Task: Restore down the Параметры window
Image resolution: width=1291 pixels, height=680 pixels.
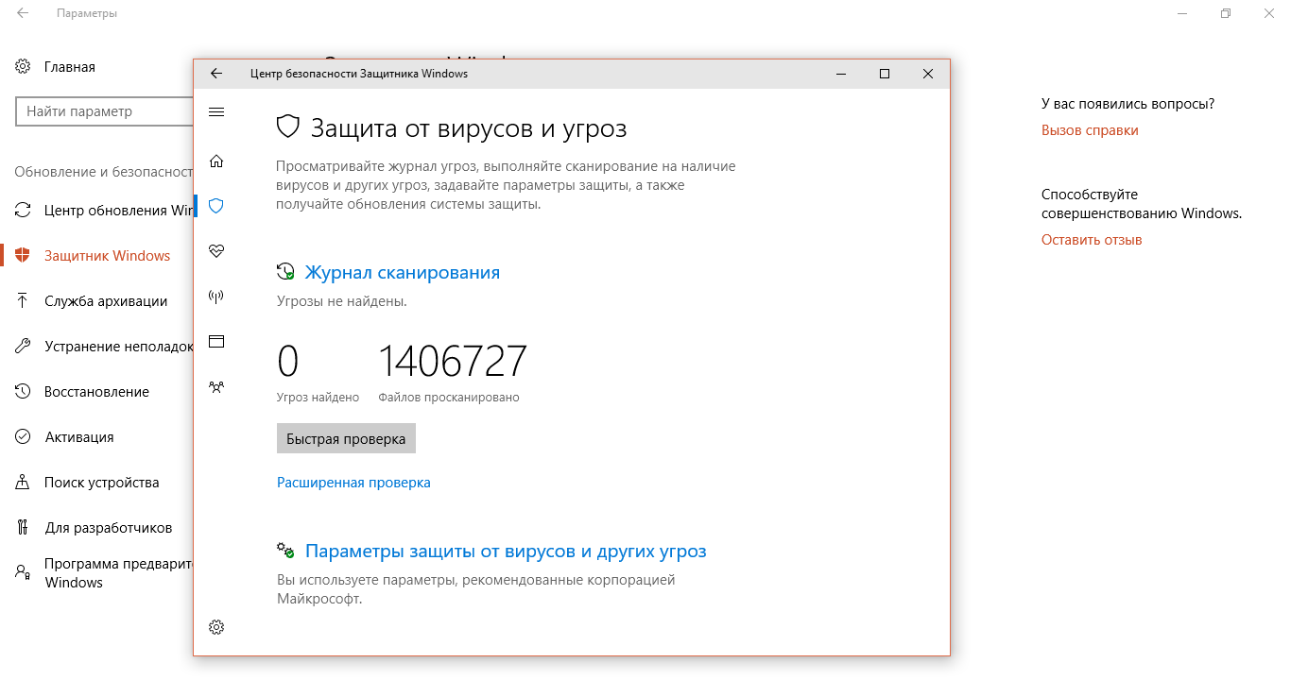Action: [x=1226, y=14]
